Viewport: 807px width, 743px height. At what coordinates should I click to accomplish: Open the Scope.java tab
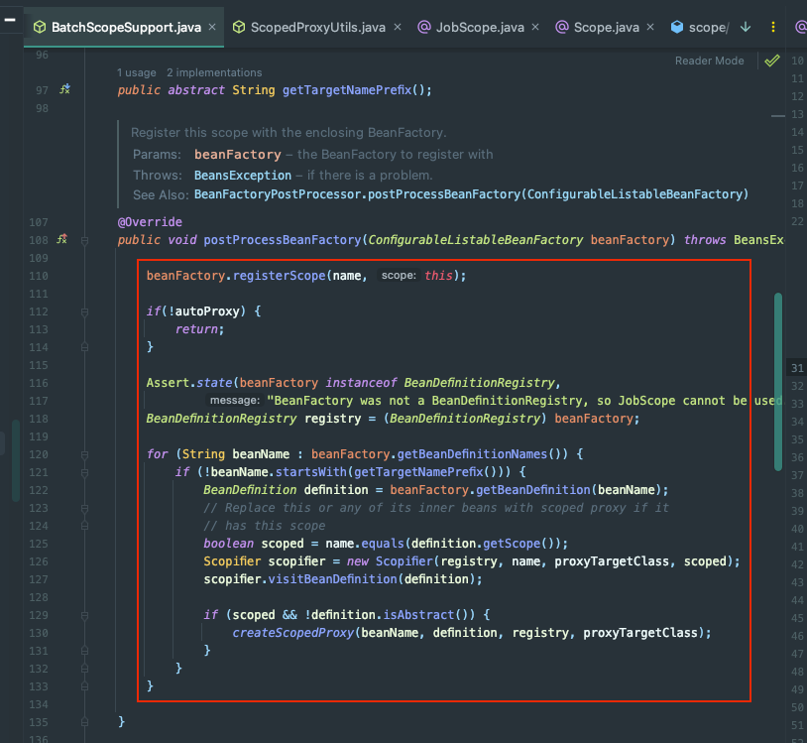click(x=606, y=28)
